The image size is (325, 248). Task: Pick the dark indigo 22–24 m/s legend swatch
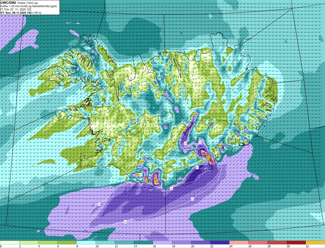coord(220,242)
